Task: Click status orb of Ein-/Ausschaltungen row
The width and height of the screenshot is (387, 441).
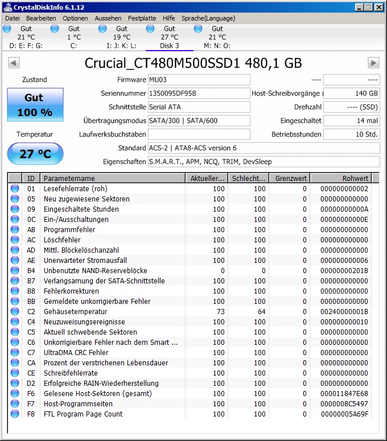Action: click(15, 219)
